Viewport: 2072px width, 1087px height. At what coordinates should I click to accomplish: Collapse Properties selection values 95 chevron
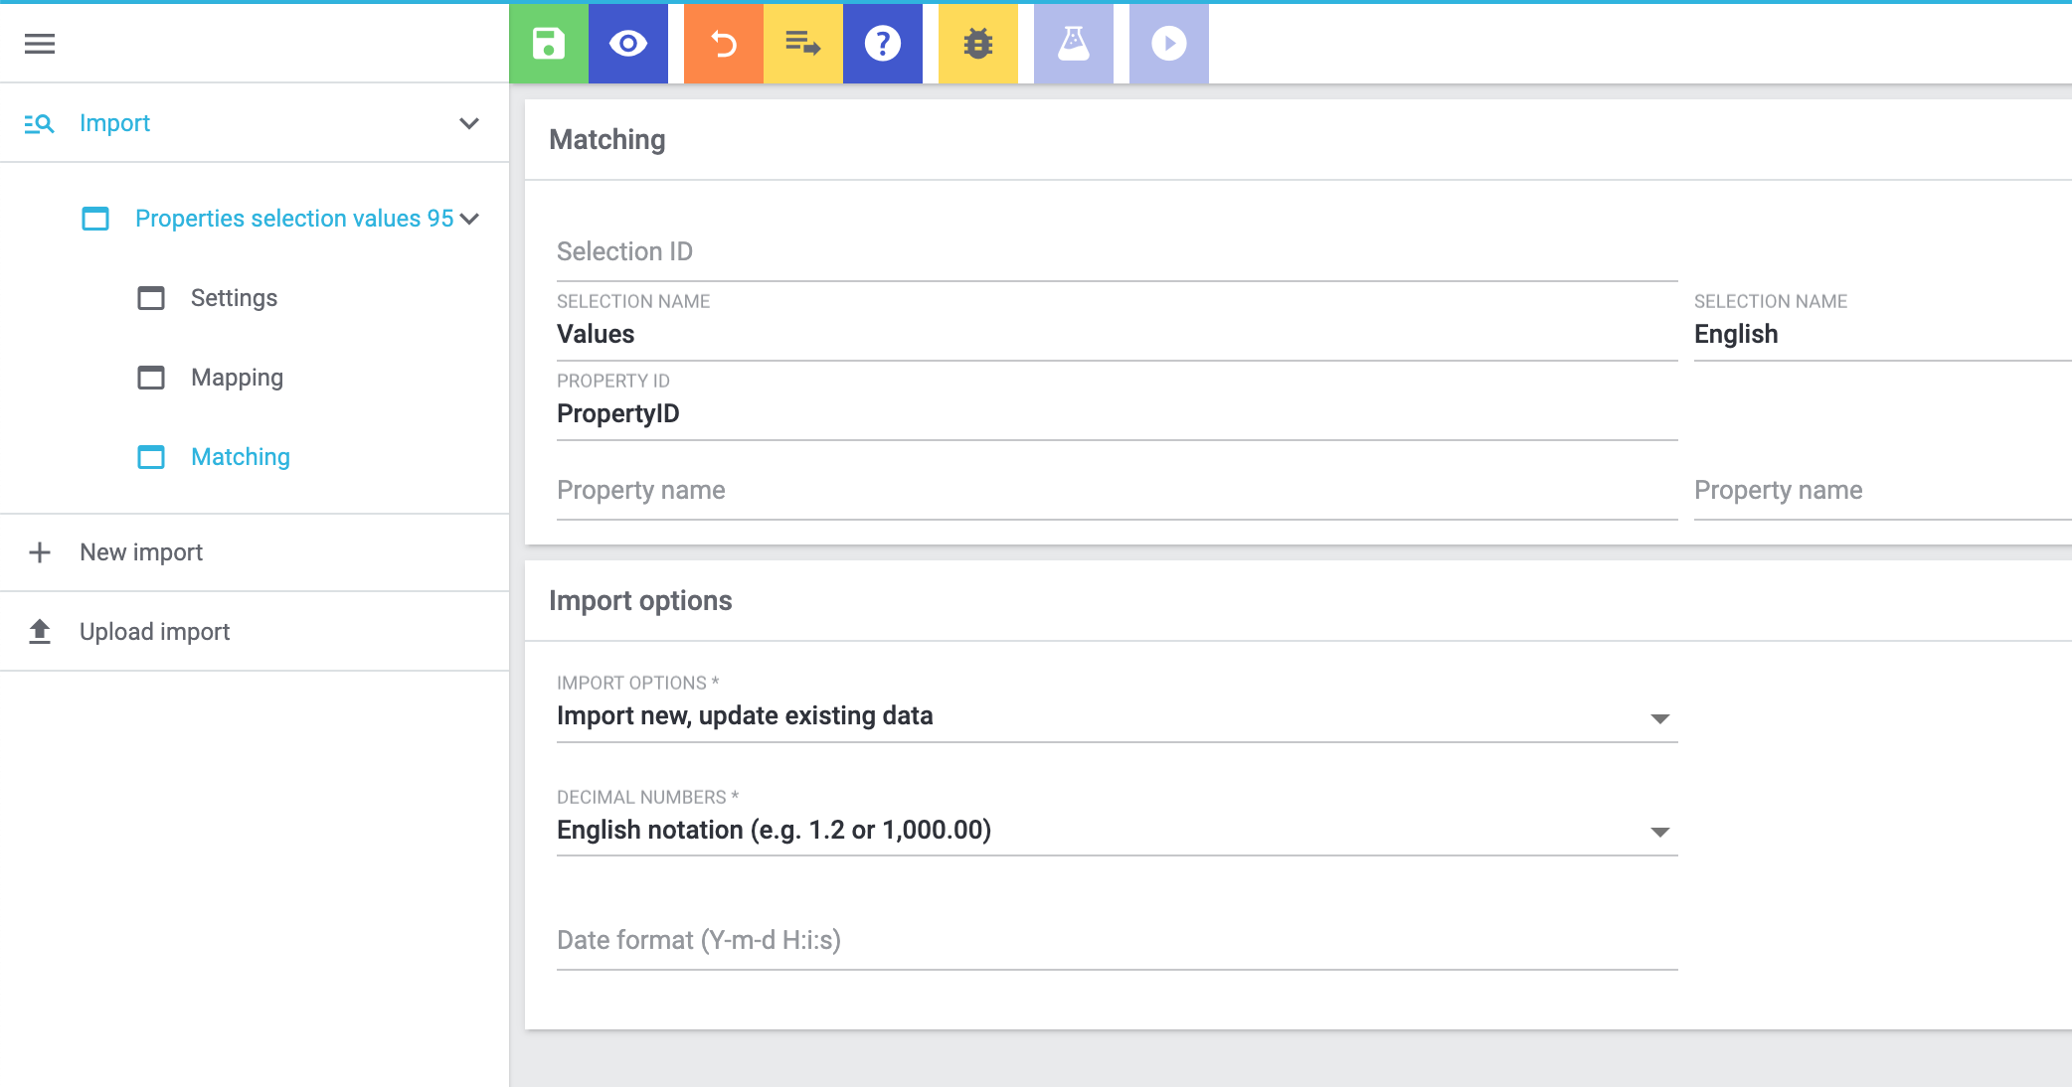470,219
